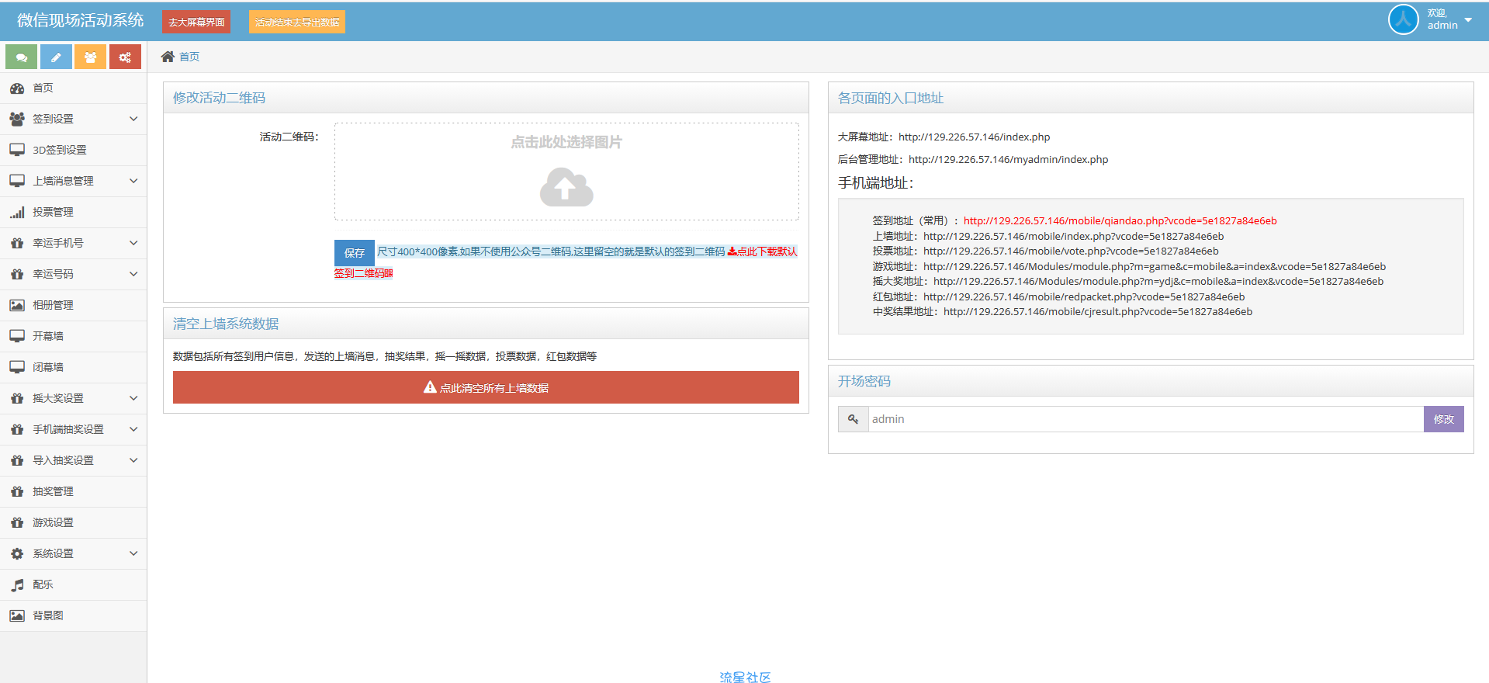
Task: Click the 点此清空所有上墙数据 red button
Action: (486, 387)
